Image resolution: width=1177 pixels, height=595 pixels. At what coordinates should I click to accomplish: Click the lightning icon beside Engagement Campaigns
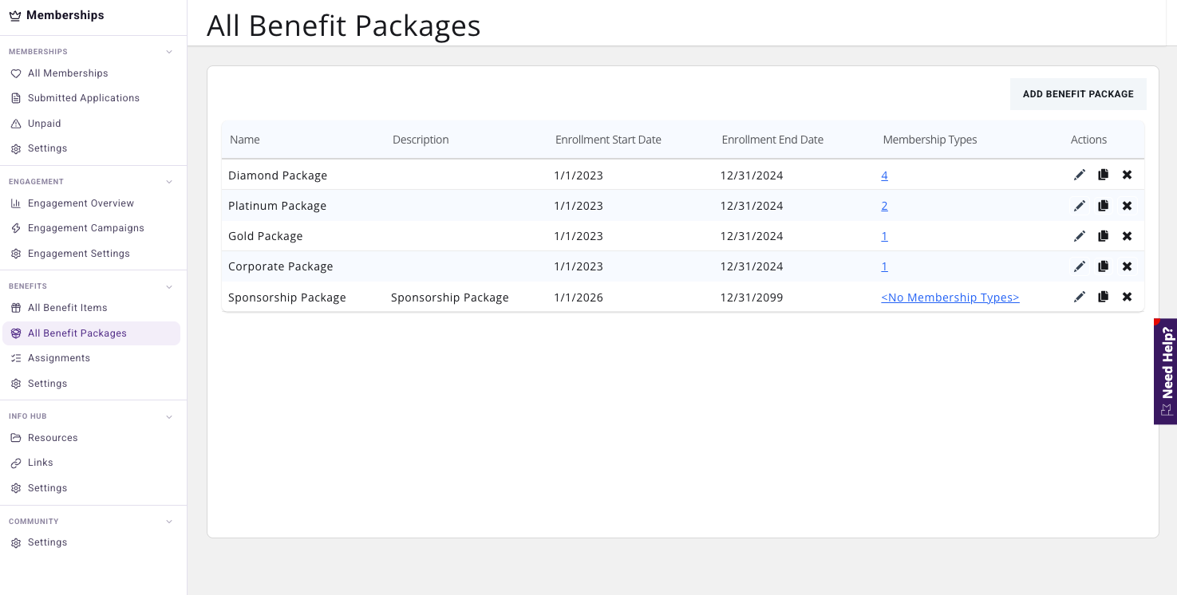(x=16, y=228)
